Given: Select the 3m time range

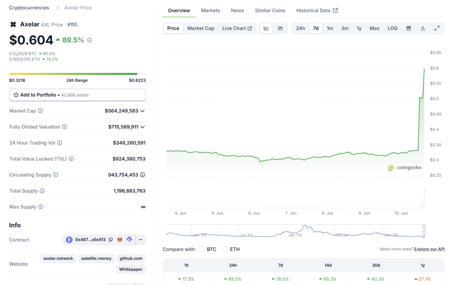Looking at the screenshot, I should (344, 28).
